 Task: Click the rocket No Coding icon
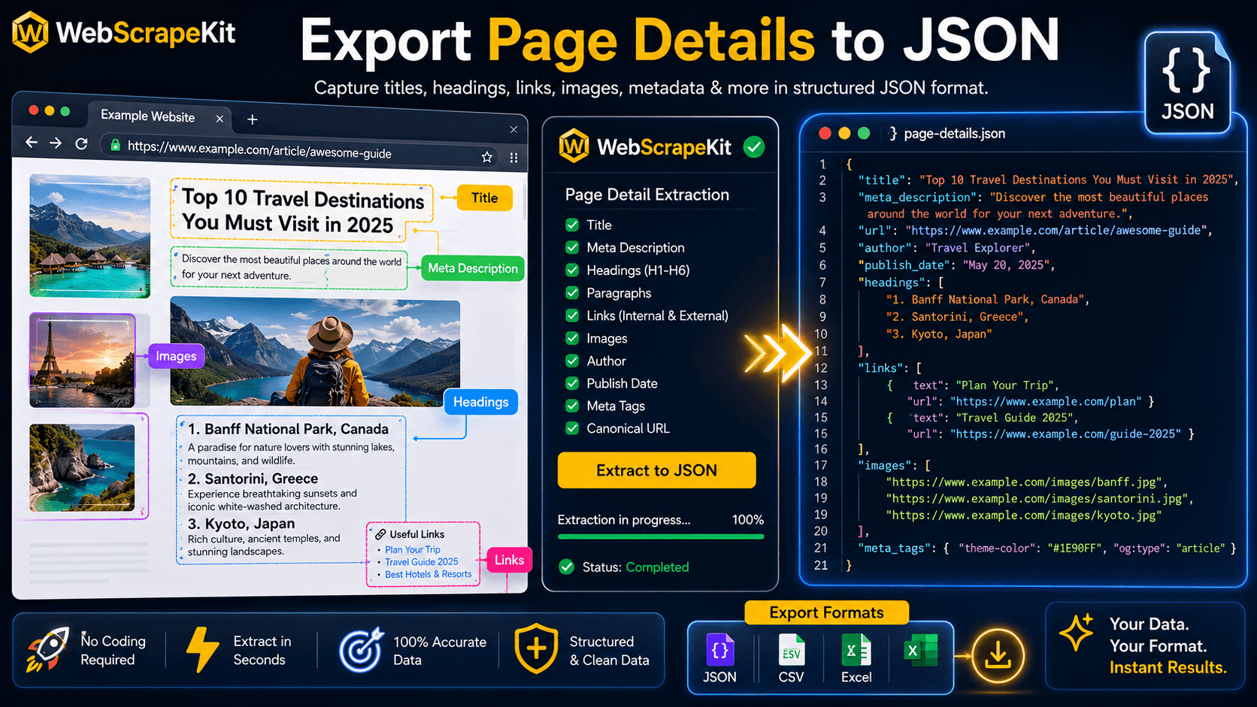click(x=47, y=650)
